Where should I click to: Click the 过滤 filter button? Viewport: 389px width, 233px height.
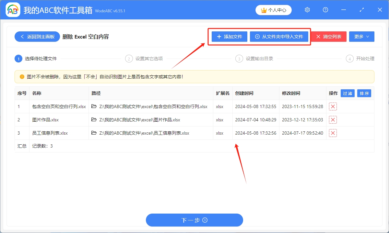[x=348, y=93]
